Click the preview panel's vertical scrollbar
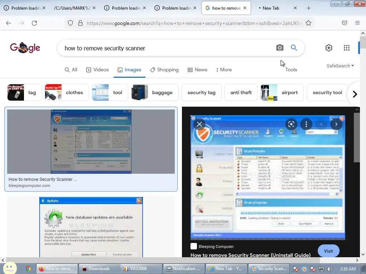Image resolution: width=366 pixels, height=274 pixels. [x=357, y=137]
